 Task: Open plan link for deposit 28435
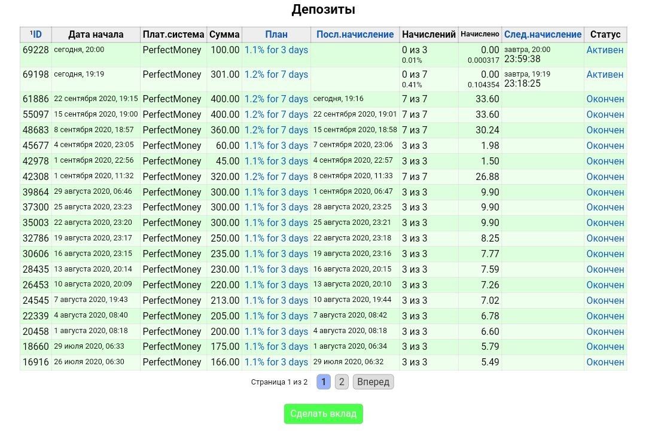click(276, 270)
